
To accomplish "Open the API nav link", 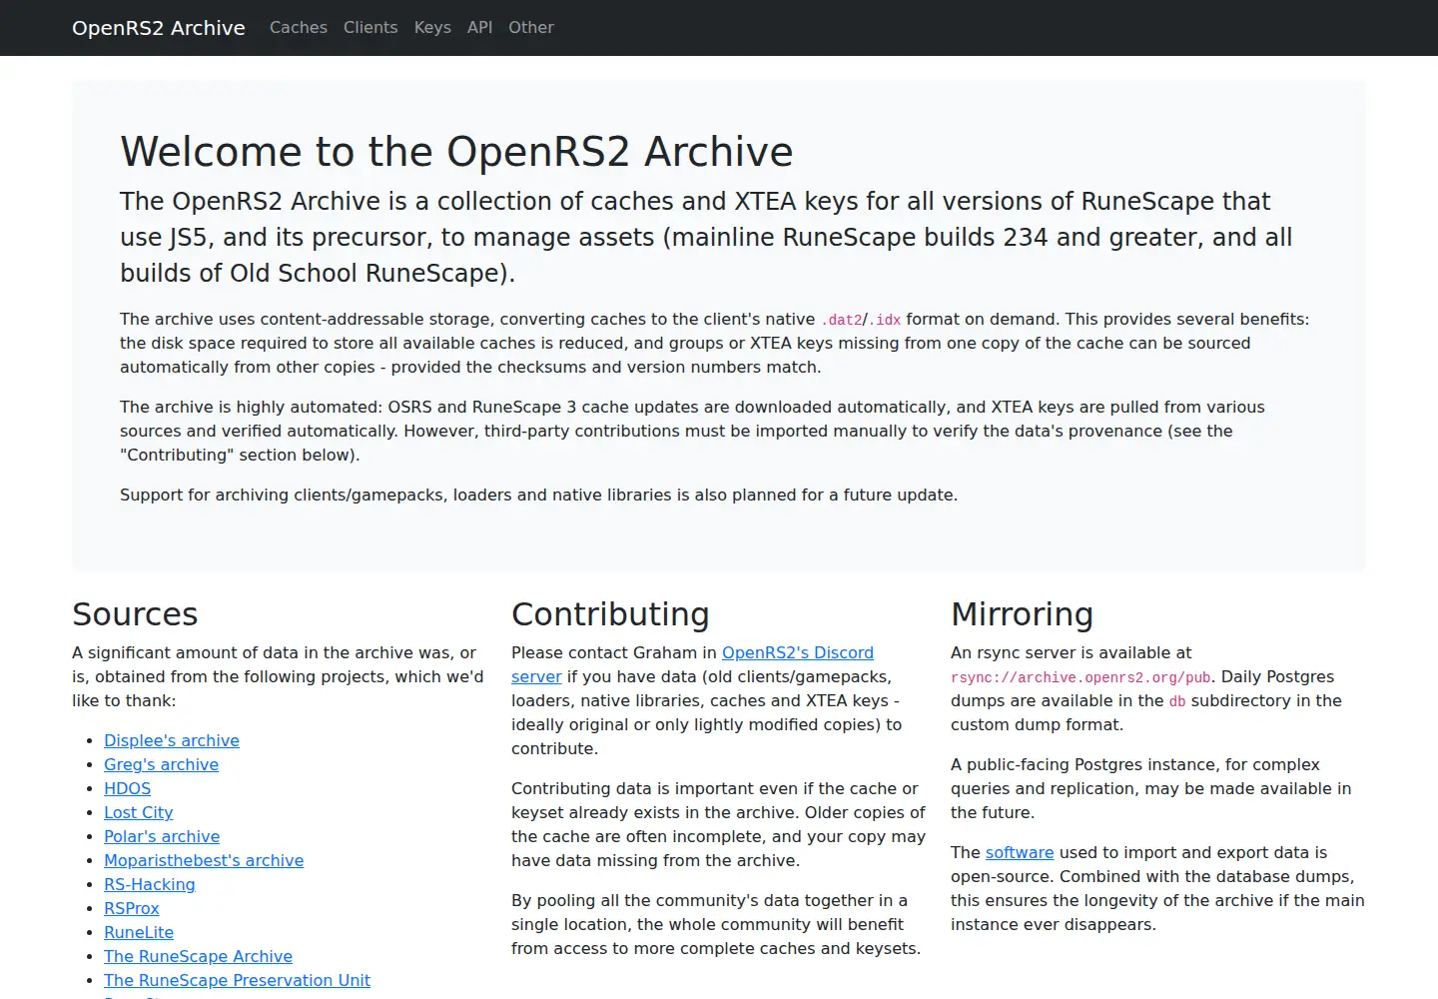I will pyautogui.click(x=479, y=28).
